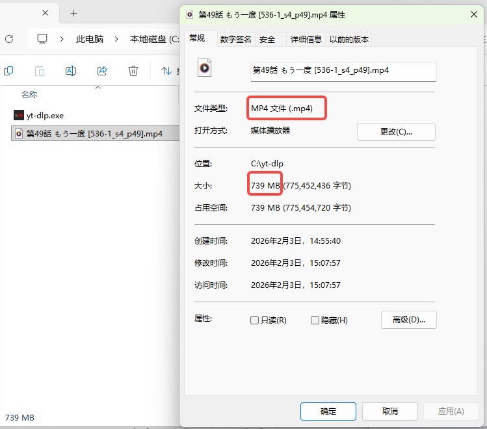Click the Explorer share icon

click(102, 71)
